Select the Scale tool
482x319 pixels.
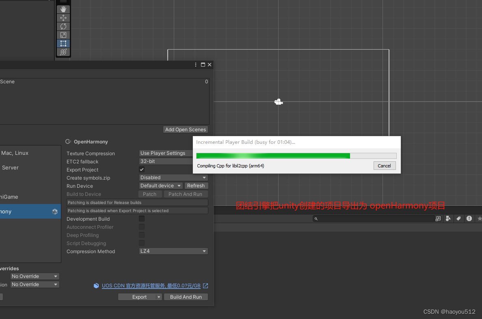click(x=63, y=35)
